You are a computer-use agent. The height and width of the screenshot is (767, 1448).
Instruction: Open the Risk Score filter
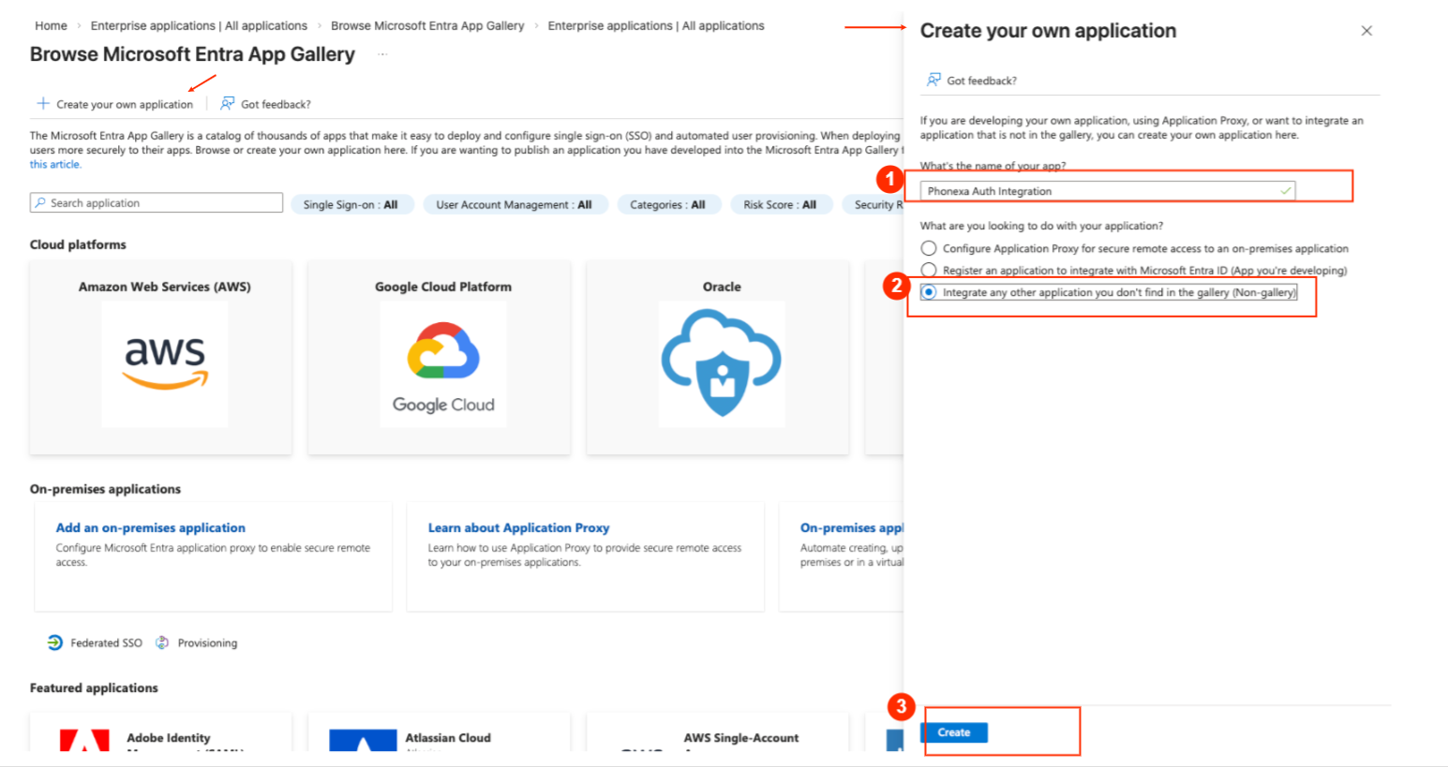point(780,204)
